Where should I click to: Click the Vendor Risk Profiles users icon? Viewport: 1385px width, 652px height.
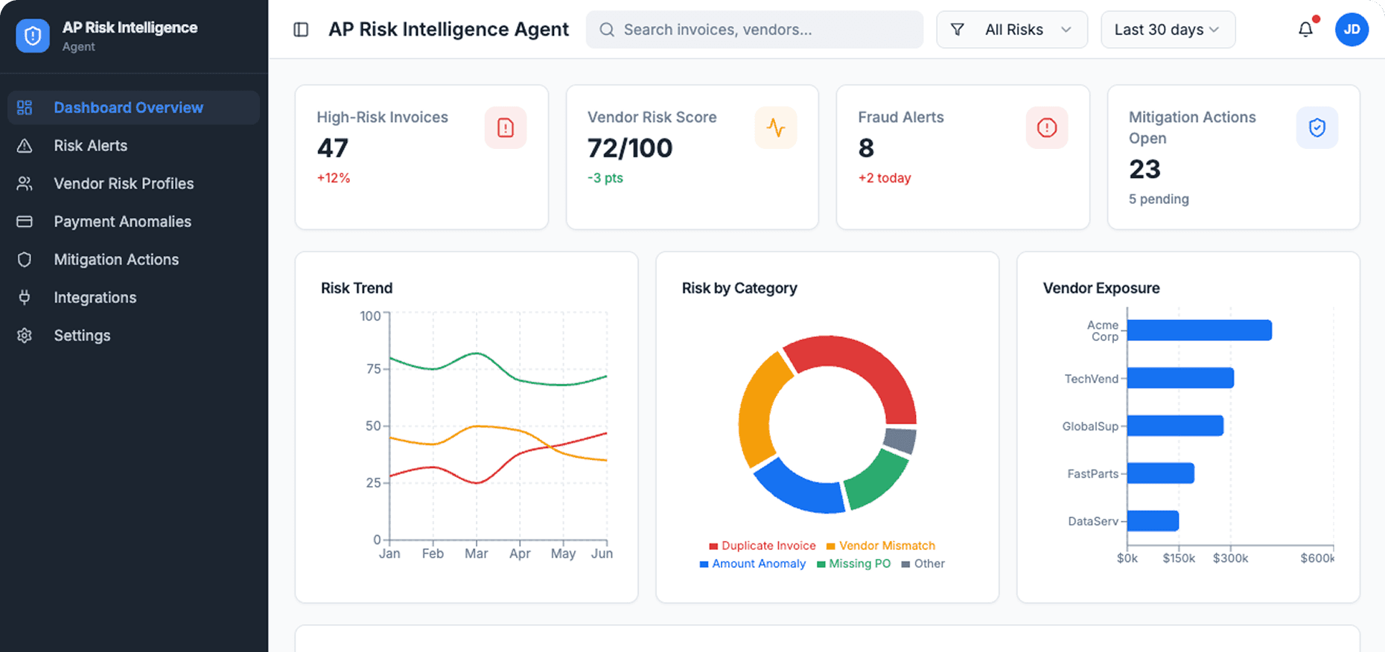click(x=25, y=183)
